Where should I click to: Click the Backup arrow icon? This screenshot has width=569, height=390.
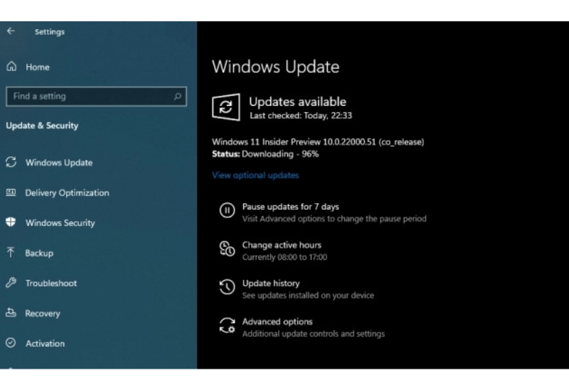click(11, 253)
